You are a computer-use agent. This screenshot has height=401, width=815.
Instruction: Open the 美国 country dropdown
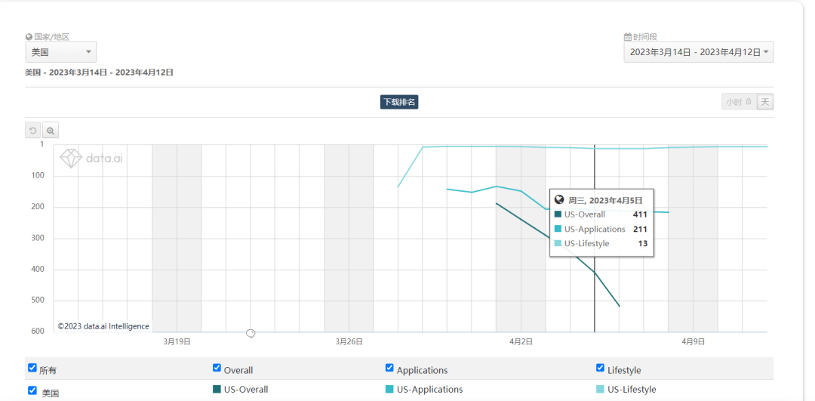point(61,52)
